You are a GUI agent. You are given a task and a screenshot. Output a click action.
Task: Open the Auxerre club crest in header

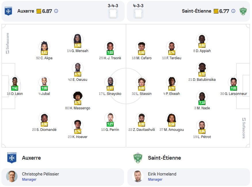pyautogui.click(x=8, y=11)
